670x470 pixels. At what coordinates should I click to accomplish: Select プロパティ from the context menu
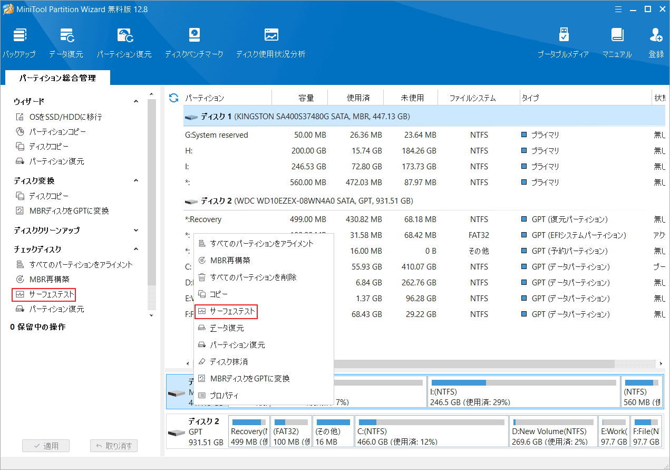226,394
